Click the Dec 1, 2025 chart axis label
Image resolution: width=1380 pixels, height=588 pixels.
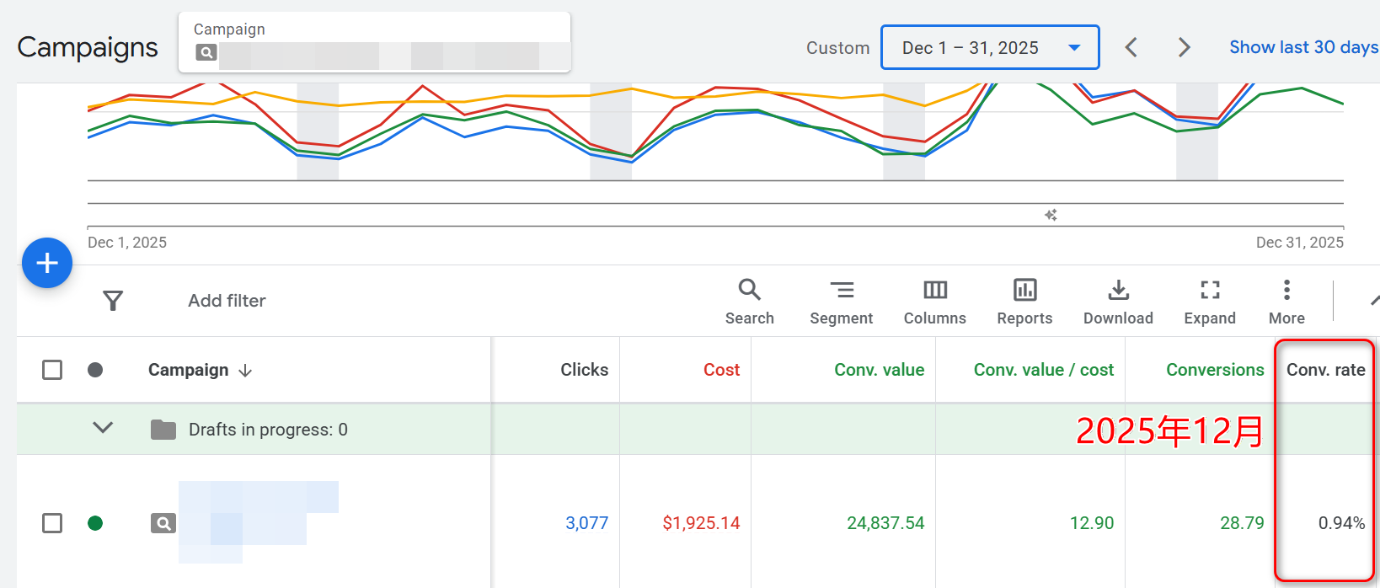coord(127,243)
